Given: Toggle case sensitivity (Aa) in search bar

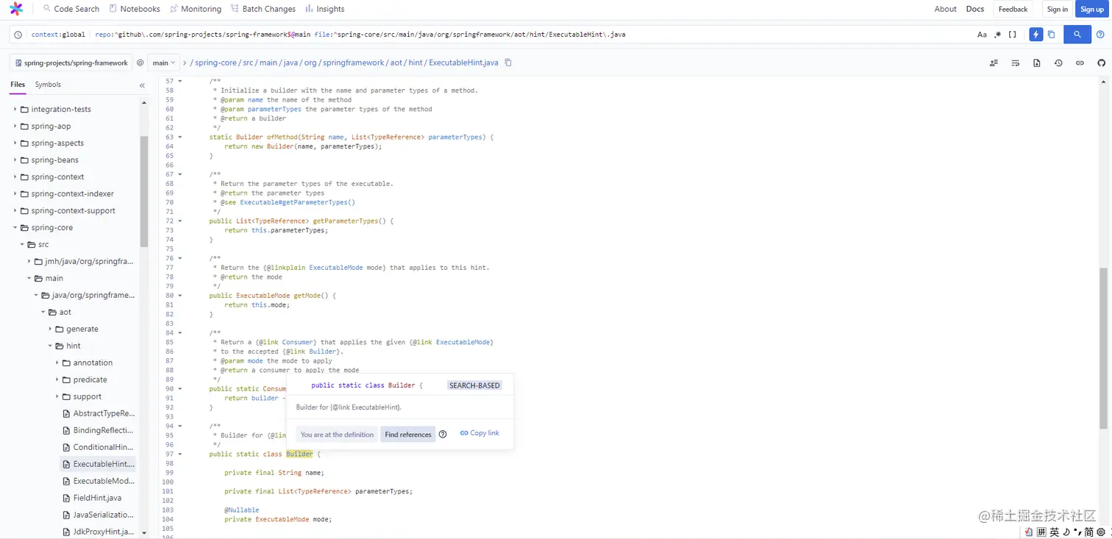Looking at the screenshot, I should coord(982,35).
